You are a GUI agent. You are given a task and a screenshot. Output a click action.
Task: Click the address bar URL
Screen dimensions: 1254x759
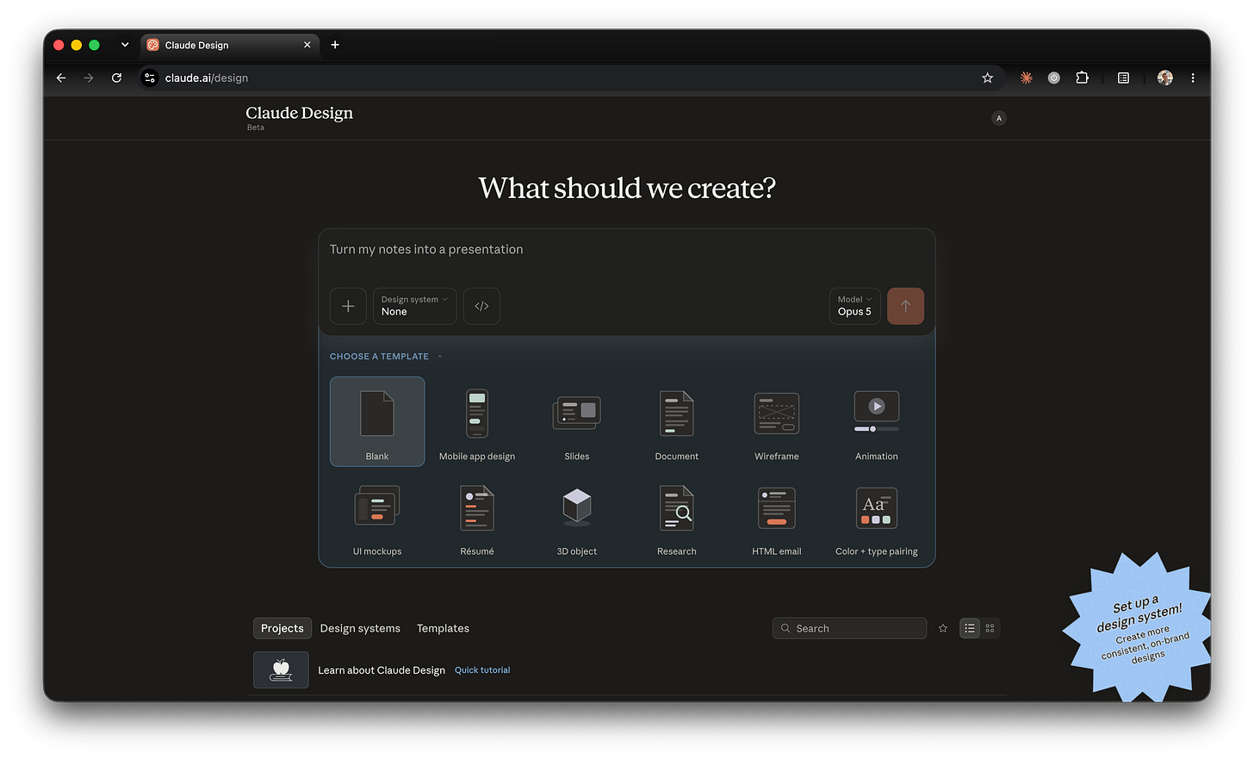pyautogui.click(x=207, y=78)
